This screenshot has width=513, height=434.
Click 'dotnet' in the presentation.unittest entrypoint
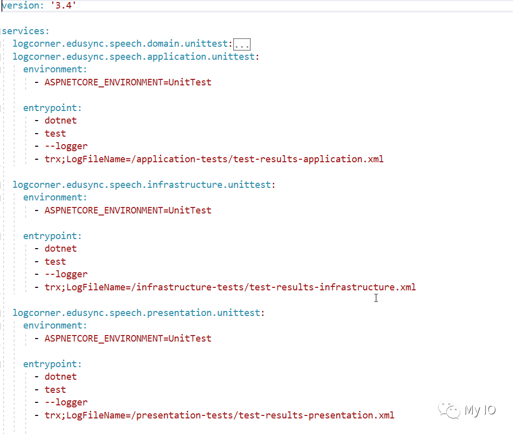point(60,377)
